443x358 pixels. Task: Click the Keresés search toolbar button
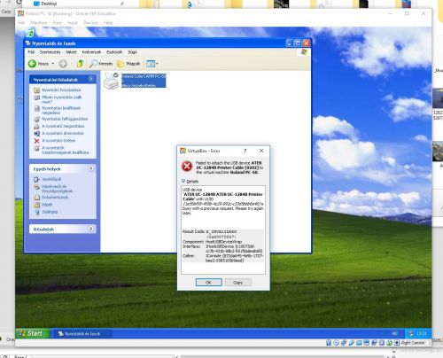[x=101, y=64]
